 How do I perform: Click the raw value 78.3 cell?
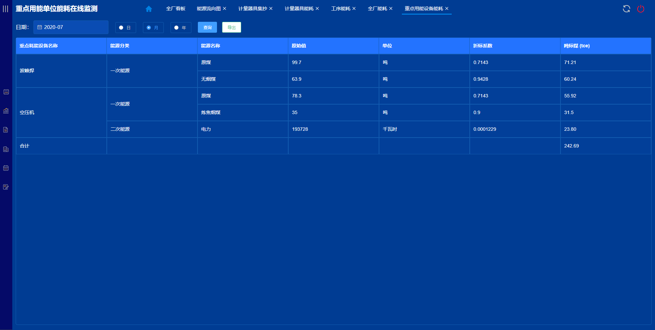tap(334, 96)
